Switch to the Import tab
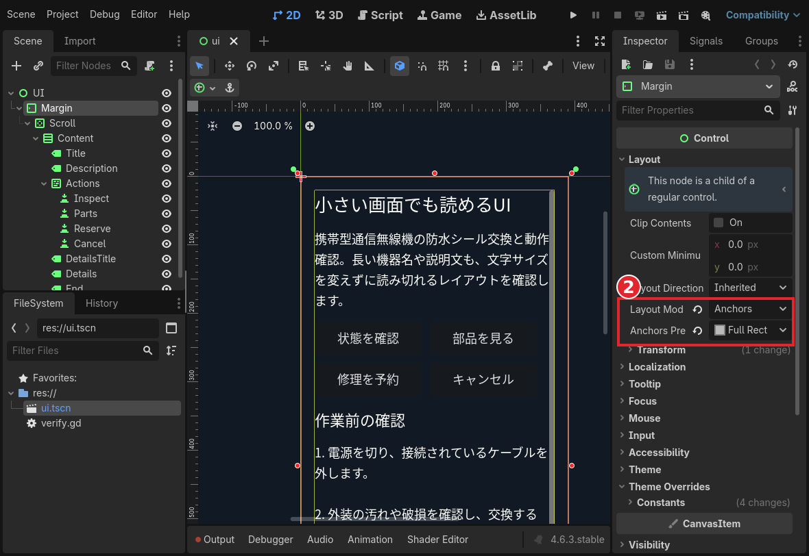809x556 pixels. tap(80, 41)
